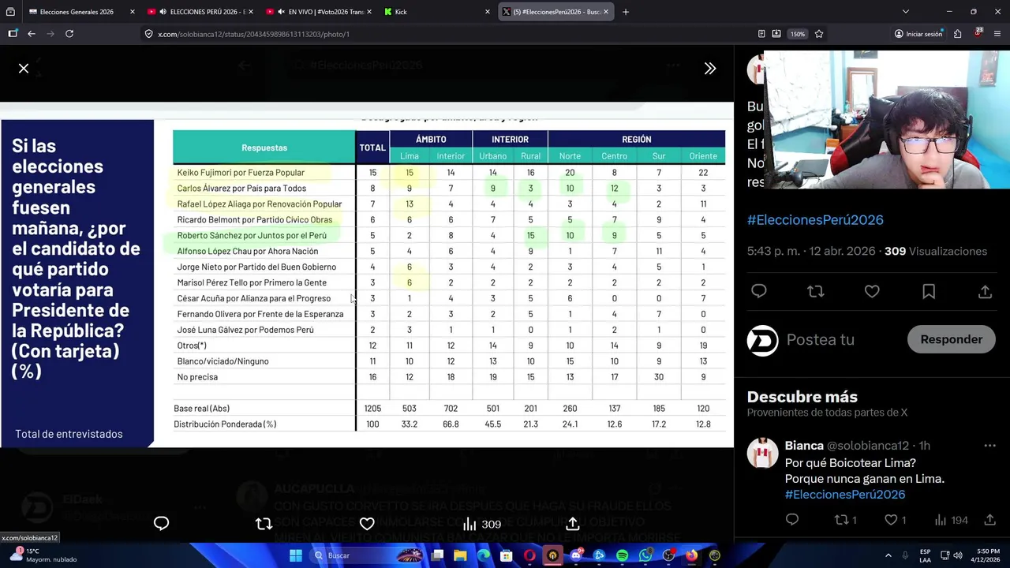Open the taskbar volume control
Image resolution: width=1010 pixels, height=568 pixels.
pos(957,555)
